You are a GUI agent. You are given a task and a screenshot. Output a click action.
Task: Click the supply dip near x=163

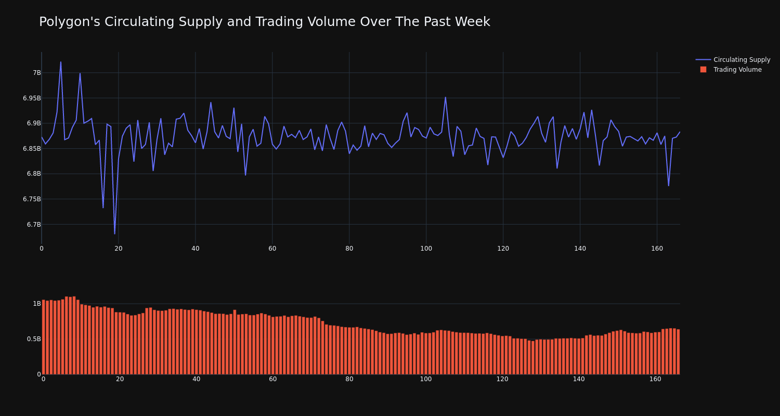click(668, 186)
